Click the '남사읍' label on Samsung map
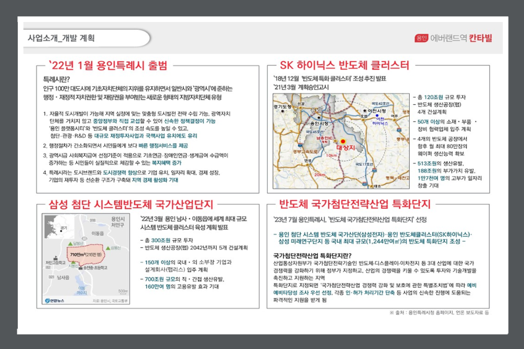524x349 pixels. pos(63,278)
